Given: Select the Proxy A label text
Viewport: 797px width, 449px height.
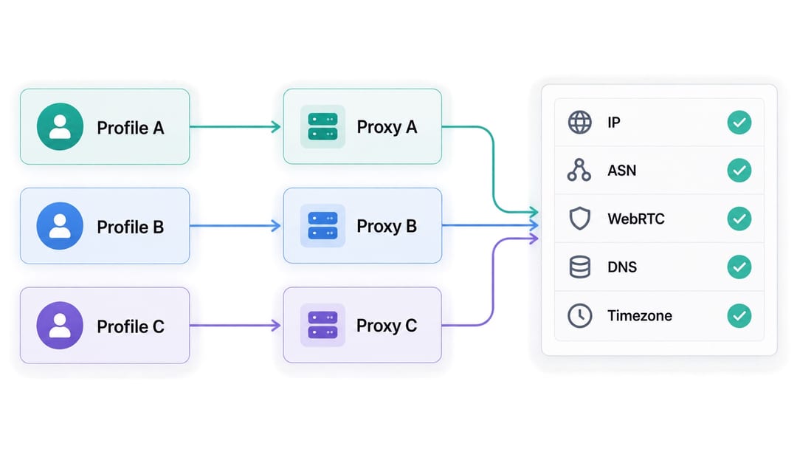Looking at the screenshot, I should point(387,127).
